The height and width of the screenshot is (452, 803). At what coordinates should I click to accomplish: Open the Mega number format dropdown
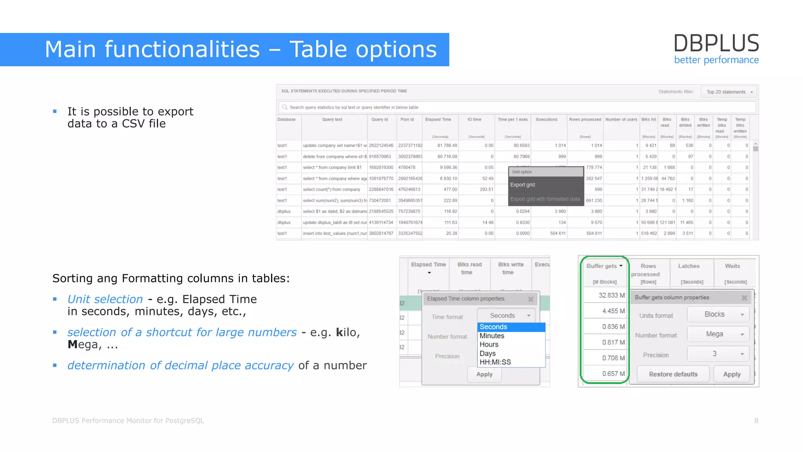click(718, 334)
